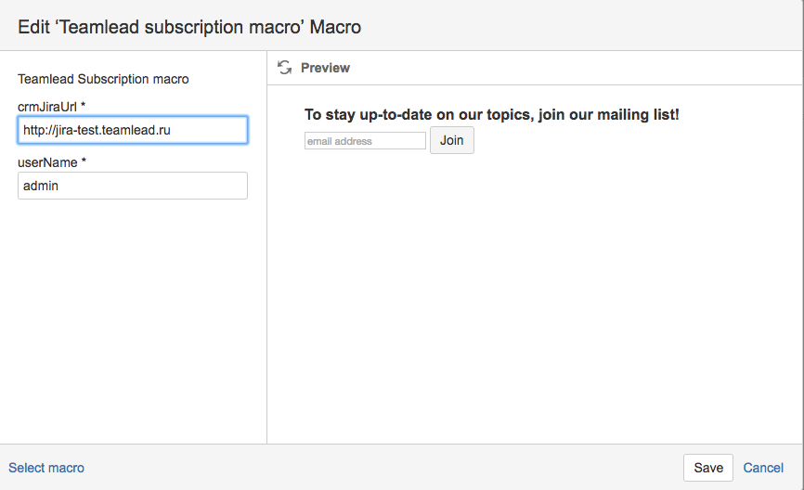Click the userName field containing admin
The height and width of the screenshot is (490, 804).
point(133,186)
